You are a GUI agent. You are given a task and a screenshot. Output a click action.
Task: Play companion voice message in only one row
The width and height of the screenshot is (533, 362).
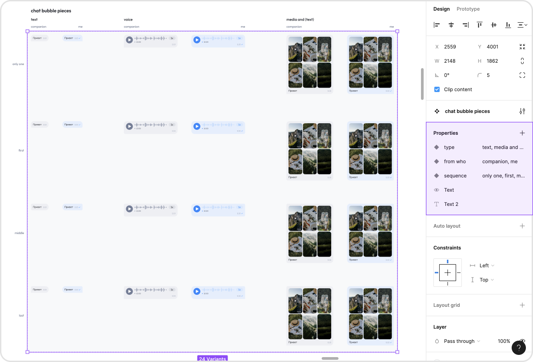(x=129, y=40)
